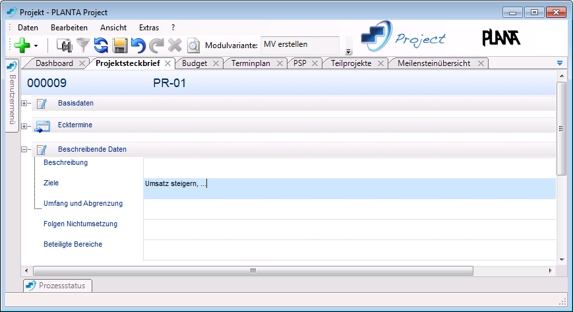Click the Ziele label
573x312 pixels.
[x=51, y=183]
